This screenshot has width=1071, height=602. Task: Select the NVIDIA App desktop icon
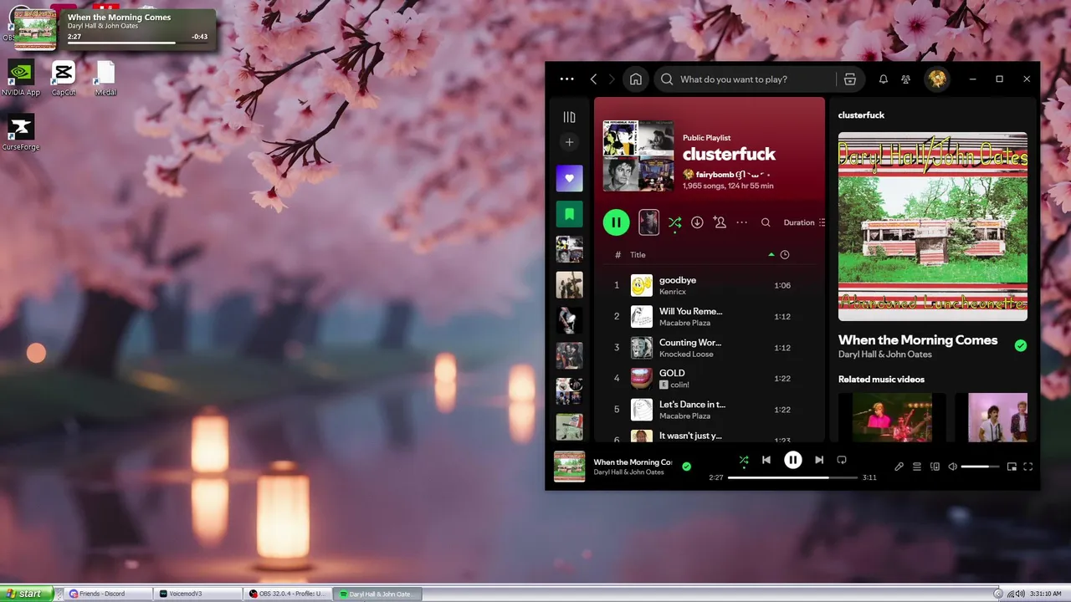(21, 78)
